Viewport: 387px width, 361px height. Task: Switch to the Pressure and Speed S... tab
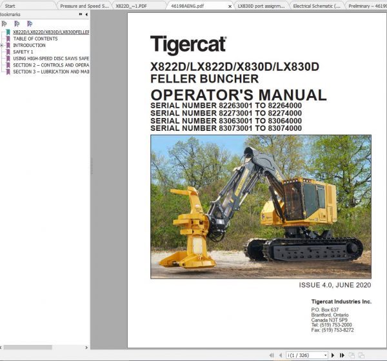pos(84,6)
